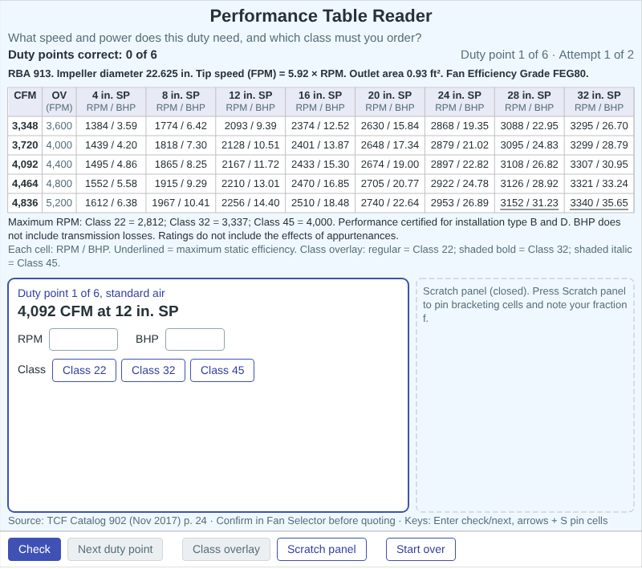The image size is (642, 569).
Task: Click the 32 in. SP column header
Action: point(599,101)
